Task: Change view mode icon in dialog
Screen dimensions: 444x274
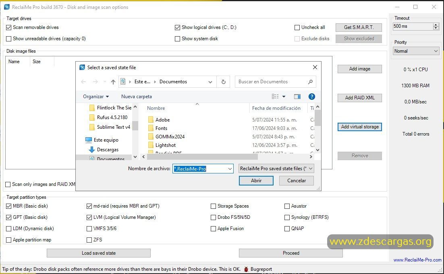Action: pyautogui.click(x=275, y=97)
